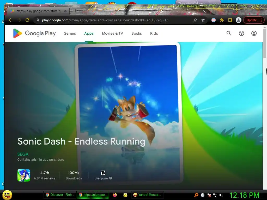Bookmark this page with the star
This screenshot has width=267, height=200.
click(x=203, y=20)
